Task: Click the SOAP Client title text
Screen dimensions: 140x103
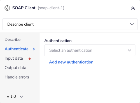Action: coord(24,8)
